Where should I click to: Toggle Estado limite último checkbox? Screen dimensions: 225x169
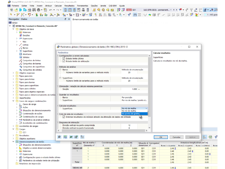pyautogui.click(x=64, y=58)
